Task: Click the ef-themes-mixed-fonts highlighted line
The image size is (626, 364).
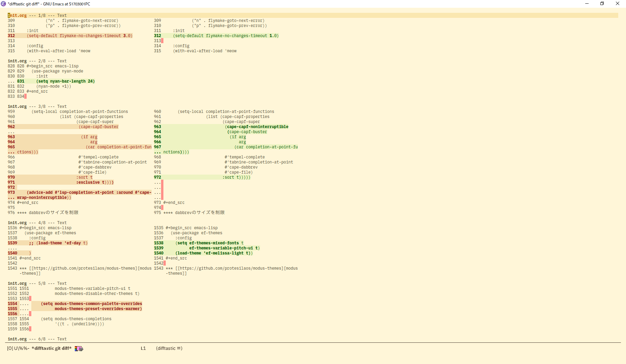Action: (209, 243)
